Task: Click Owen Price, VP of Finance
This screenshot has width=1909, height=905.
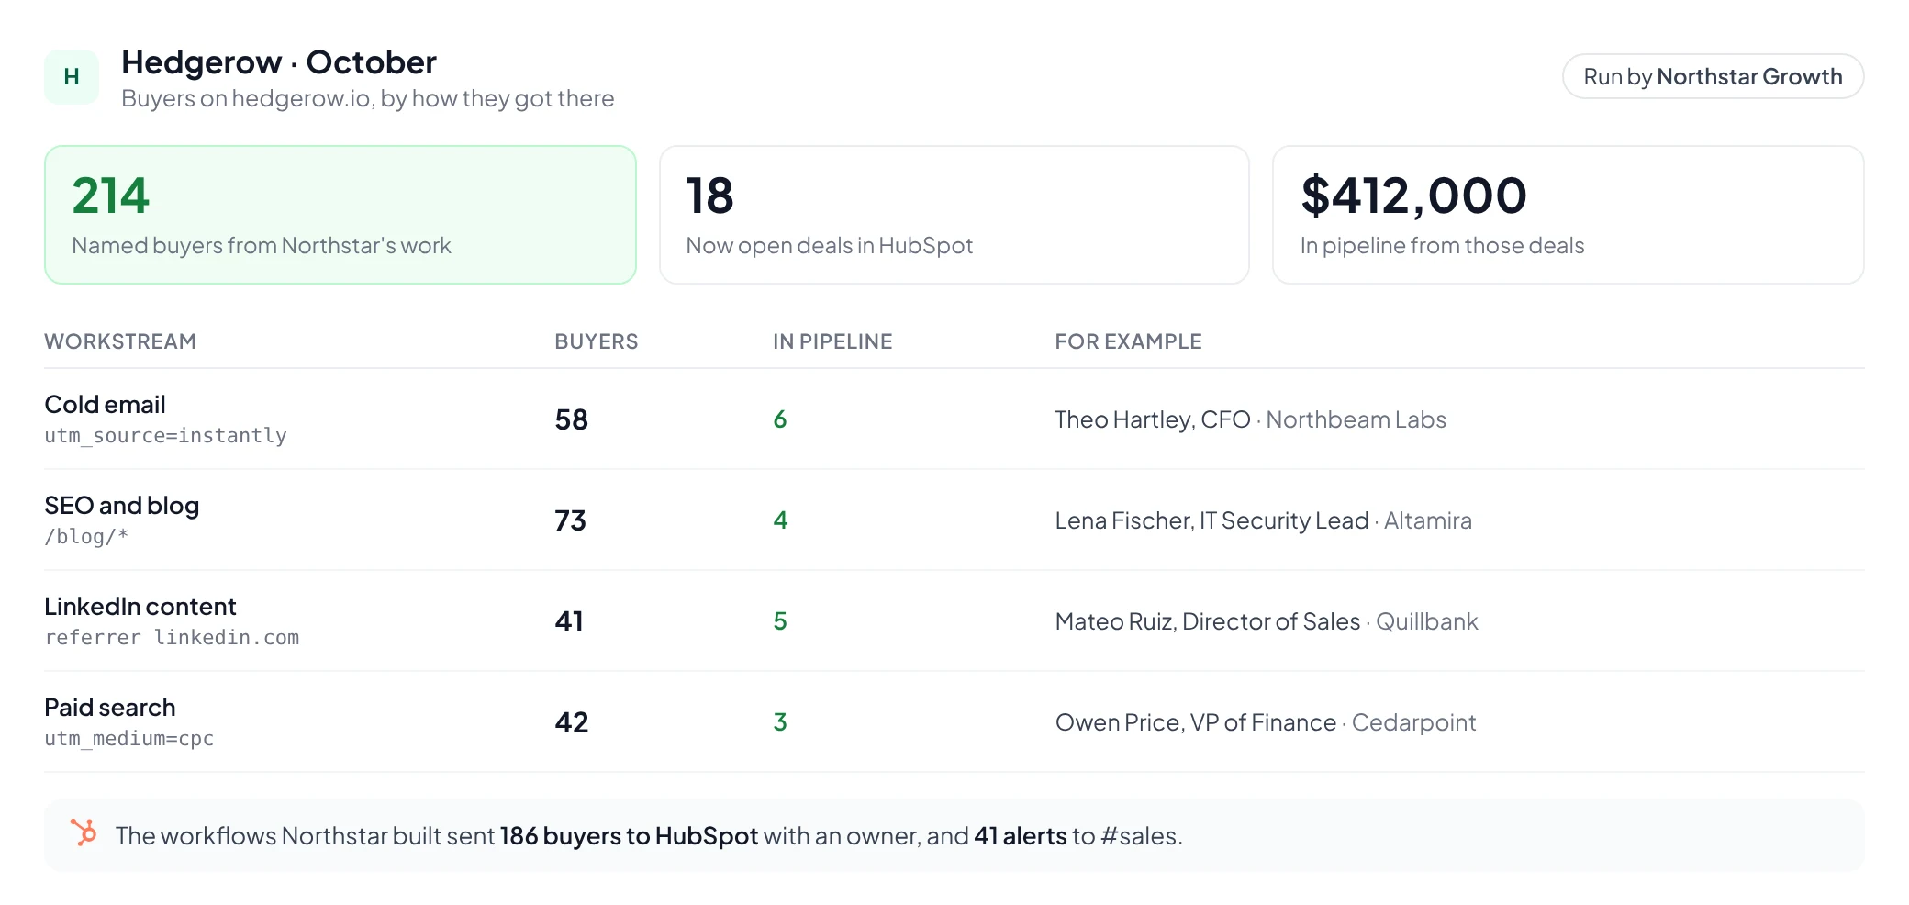Action: 1196,722
